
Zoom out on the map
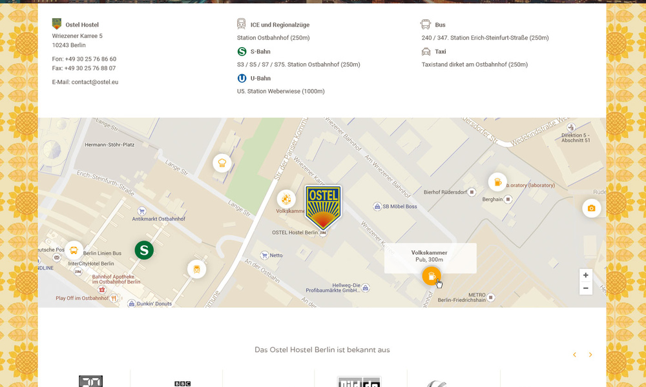585,288
